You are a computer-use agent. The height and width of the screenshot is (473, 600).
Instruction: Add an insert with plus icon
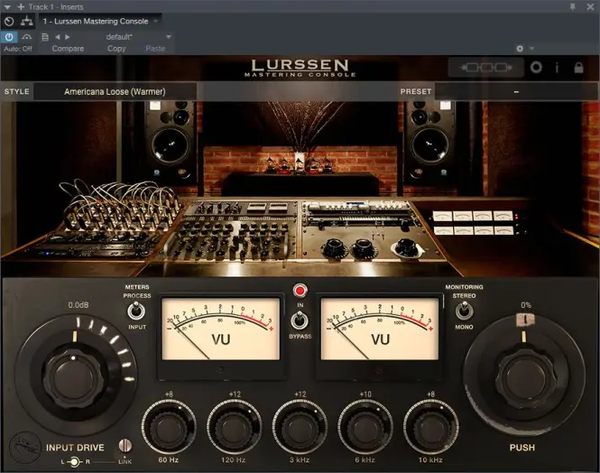pyautogui.click(x=21, y=7)
